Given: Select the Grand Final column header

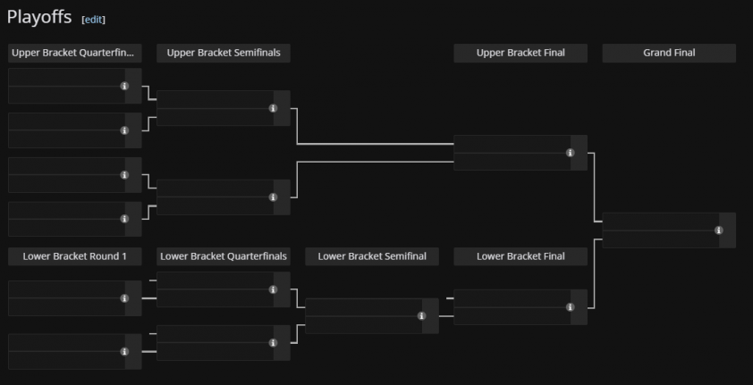Looking at the screenshot, I should (x=669, y=54).
